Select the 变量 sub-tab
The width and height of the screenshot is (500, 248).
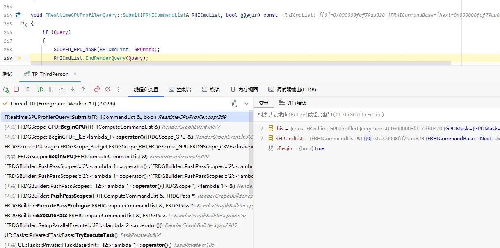264,103
